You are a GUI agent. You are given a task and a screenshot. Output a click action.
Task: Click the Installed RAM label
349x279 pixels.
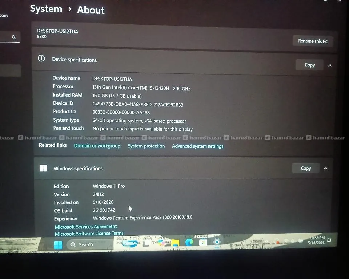68,95
